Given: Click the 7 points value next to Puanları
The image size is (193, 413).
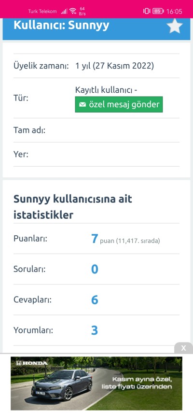Looking at the screenshot, I should (x=95, y=239).
